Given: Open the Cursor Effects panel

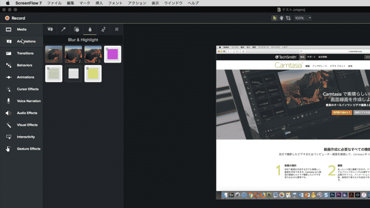Looking at the screenshot, I should point(21,89).
